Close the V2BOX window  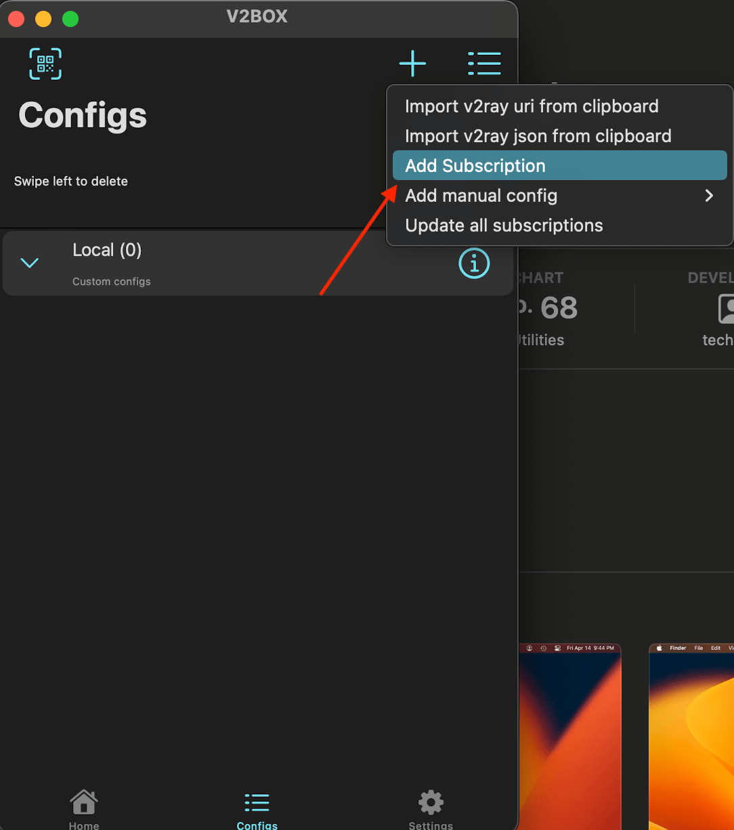(16, 19)
